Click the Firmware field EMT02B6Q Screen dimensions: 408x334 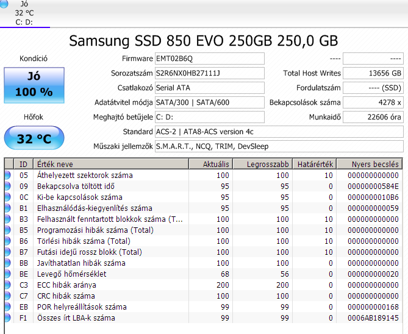210,59
